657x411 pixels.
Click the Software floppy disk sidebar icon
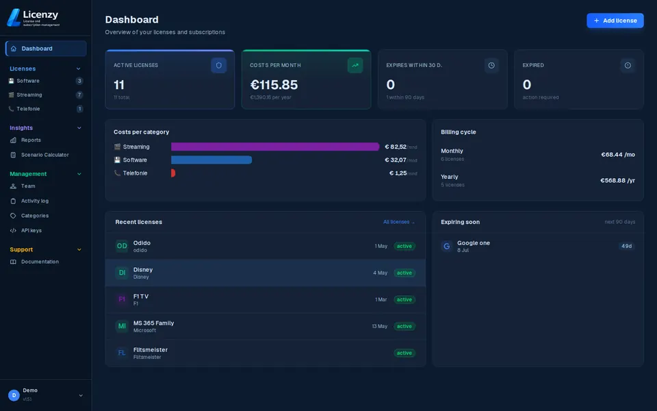(12, 81)
